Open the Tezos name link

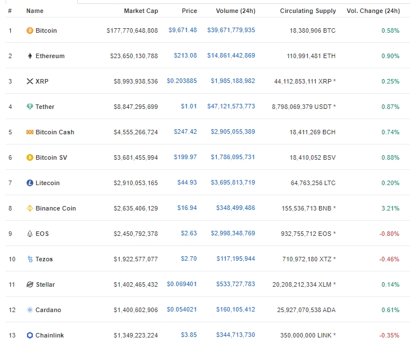[x=44, y=259]
